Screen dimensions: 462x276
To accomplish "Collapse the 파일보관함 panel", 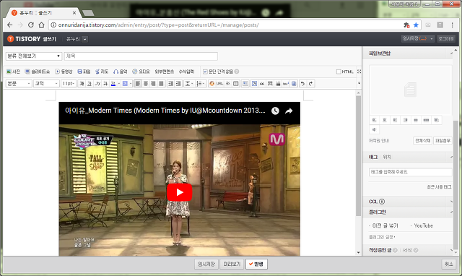I will coord(451,53).
